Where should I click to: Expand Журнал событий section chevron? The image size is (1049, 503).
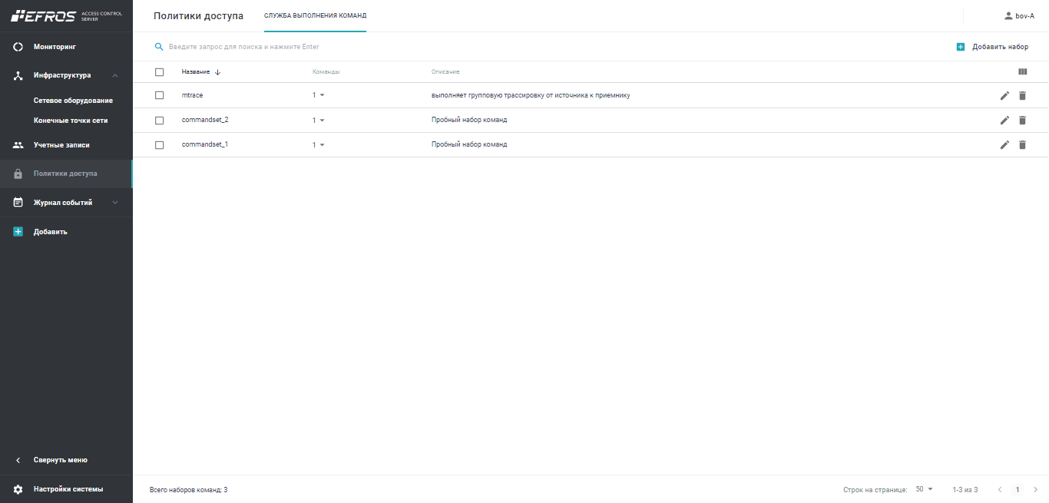(115, 203)
